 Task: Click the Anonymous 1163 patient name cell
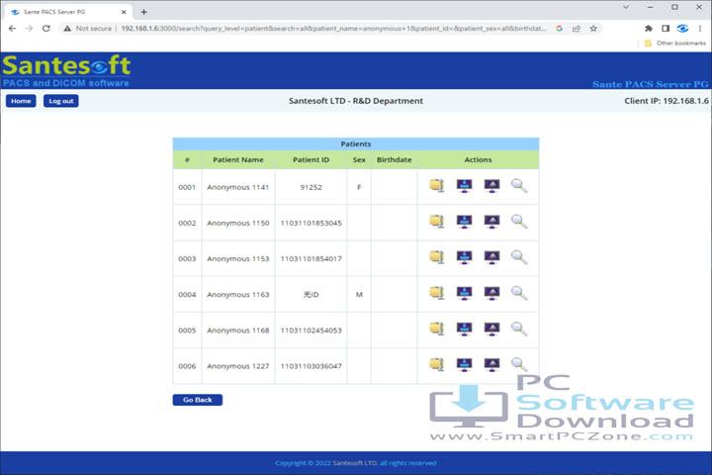click(x=238, y=295)
